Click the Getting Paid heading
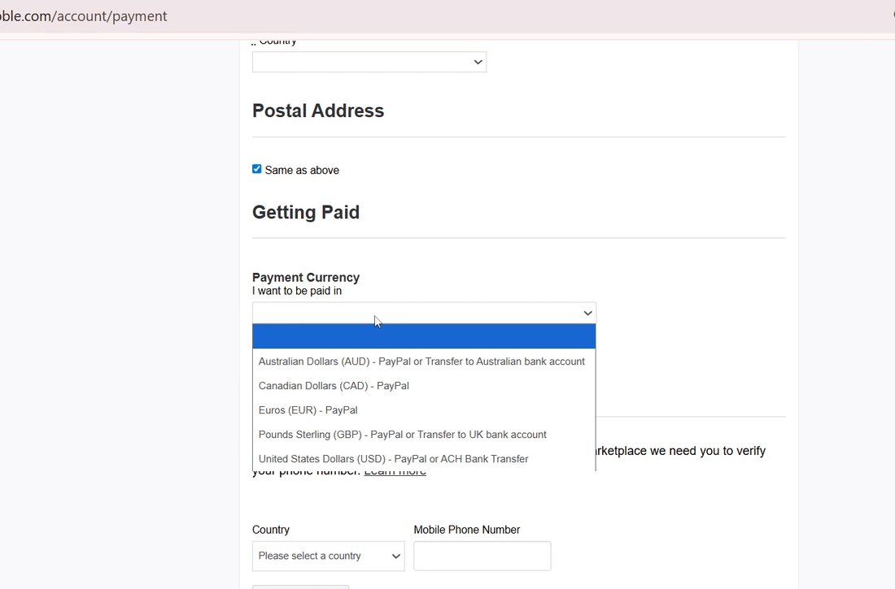This screenshot has height=589, width=895. (306, 212)
